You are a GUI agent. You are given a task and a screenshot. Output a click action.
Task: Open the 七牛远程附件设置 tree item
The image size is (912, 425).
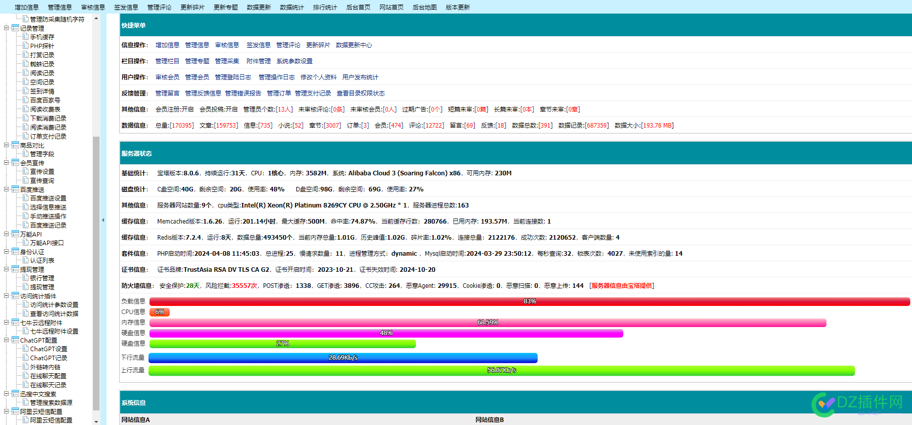pyautogui.click(x=54, y=331)
